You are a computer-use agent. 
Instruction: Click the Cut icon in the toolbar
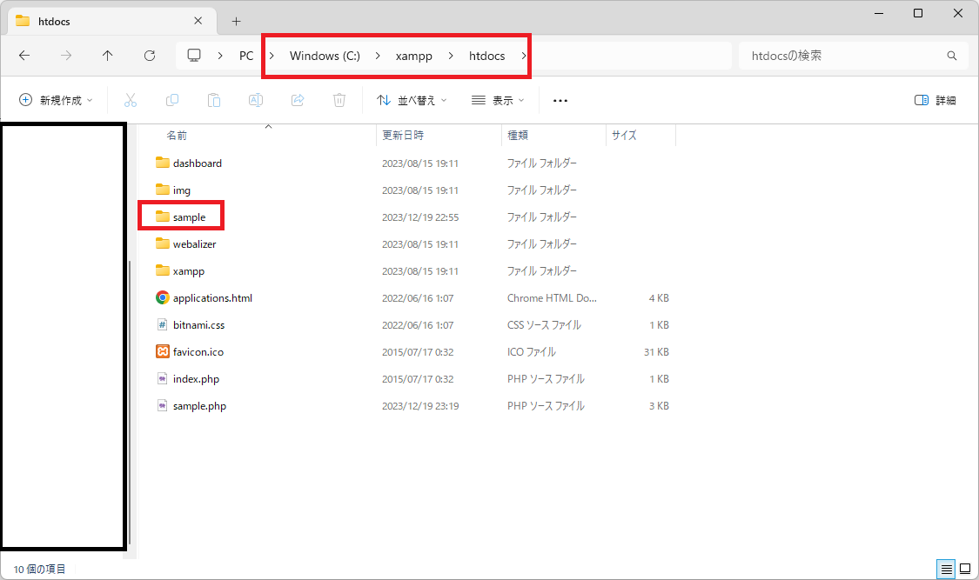(x=131, y=99)
